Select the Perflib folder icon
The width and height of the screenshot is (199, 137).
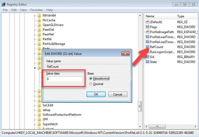point(39,39)
